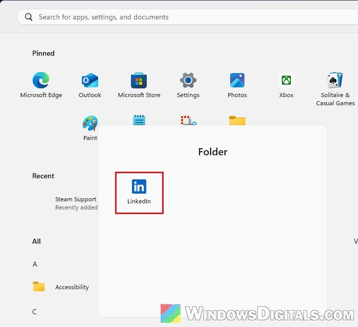
Task: Focus the apps and documents search box
Action: 187,17
